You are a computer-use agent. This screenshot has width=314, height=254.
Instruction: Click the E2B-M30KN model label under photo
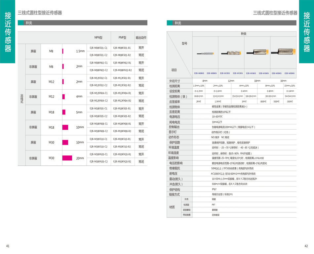tap(290, 73)
